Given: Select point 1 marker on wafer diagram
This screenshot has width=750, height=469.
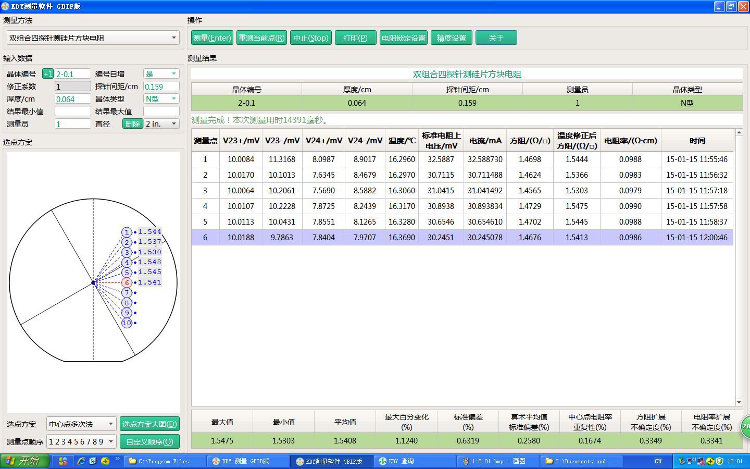Looking at the screenshot, I should click(x=127, y=232).
